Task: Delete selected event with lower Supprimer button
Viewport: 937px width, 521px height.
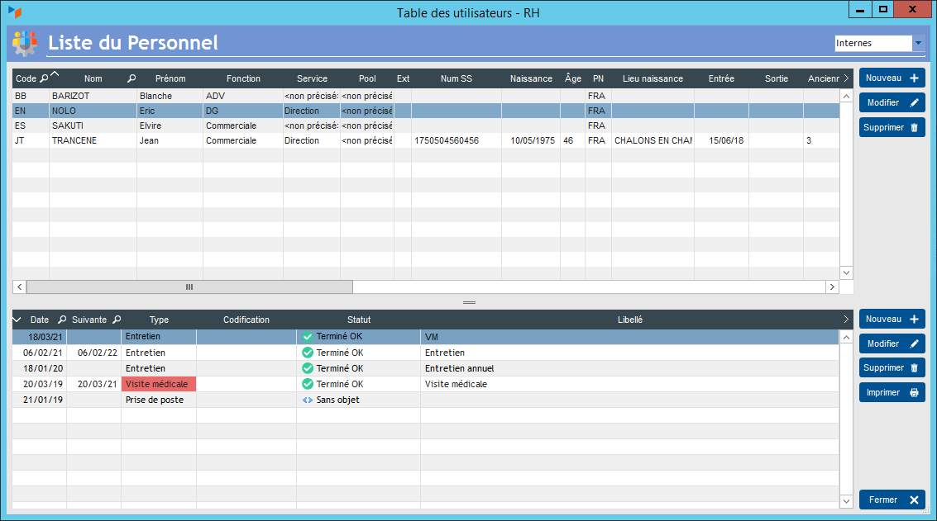Action: 892,368
